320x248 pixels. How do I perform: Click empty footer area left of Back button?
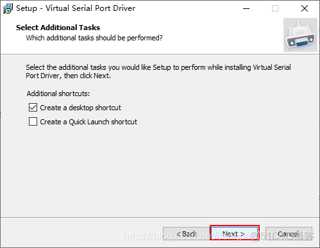pyautogui.click(x=81, y=233)
